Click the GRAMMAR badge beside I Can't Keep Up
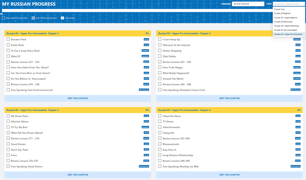Image resolution: width=306 pixels, height=180 pixels. (x=297, y=39)
